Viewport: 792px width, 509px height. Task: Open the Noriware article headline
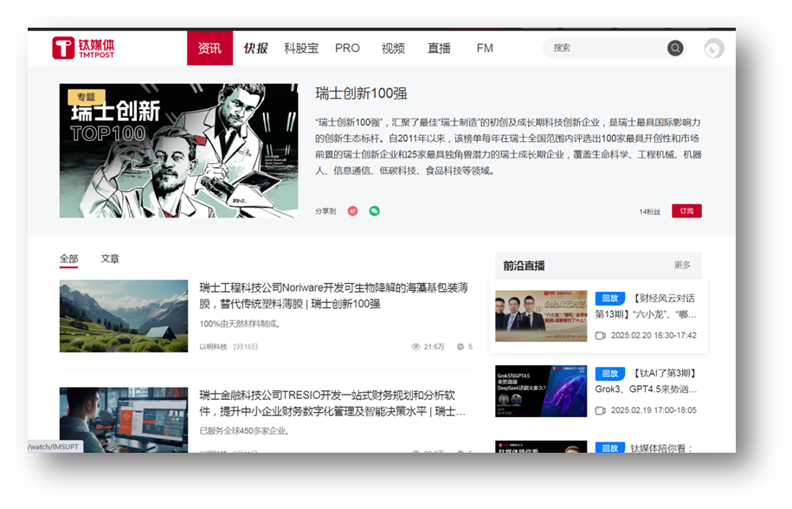pyautogui.click(x=334, y=295)
